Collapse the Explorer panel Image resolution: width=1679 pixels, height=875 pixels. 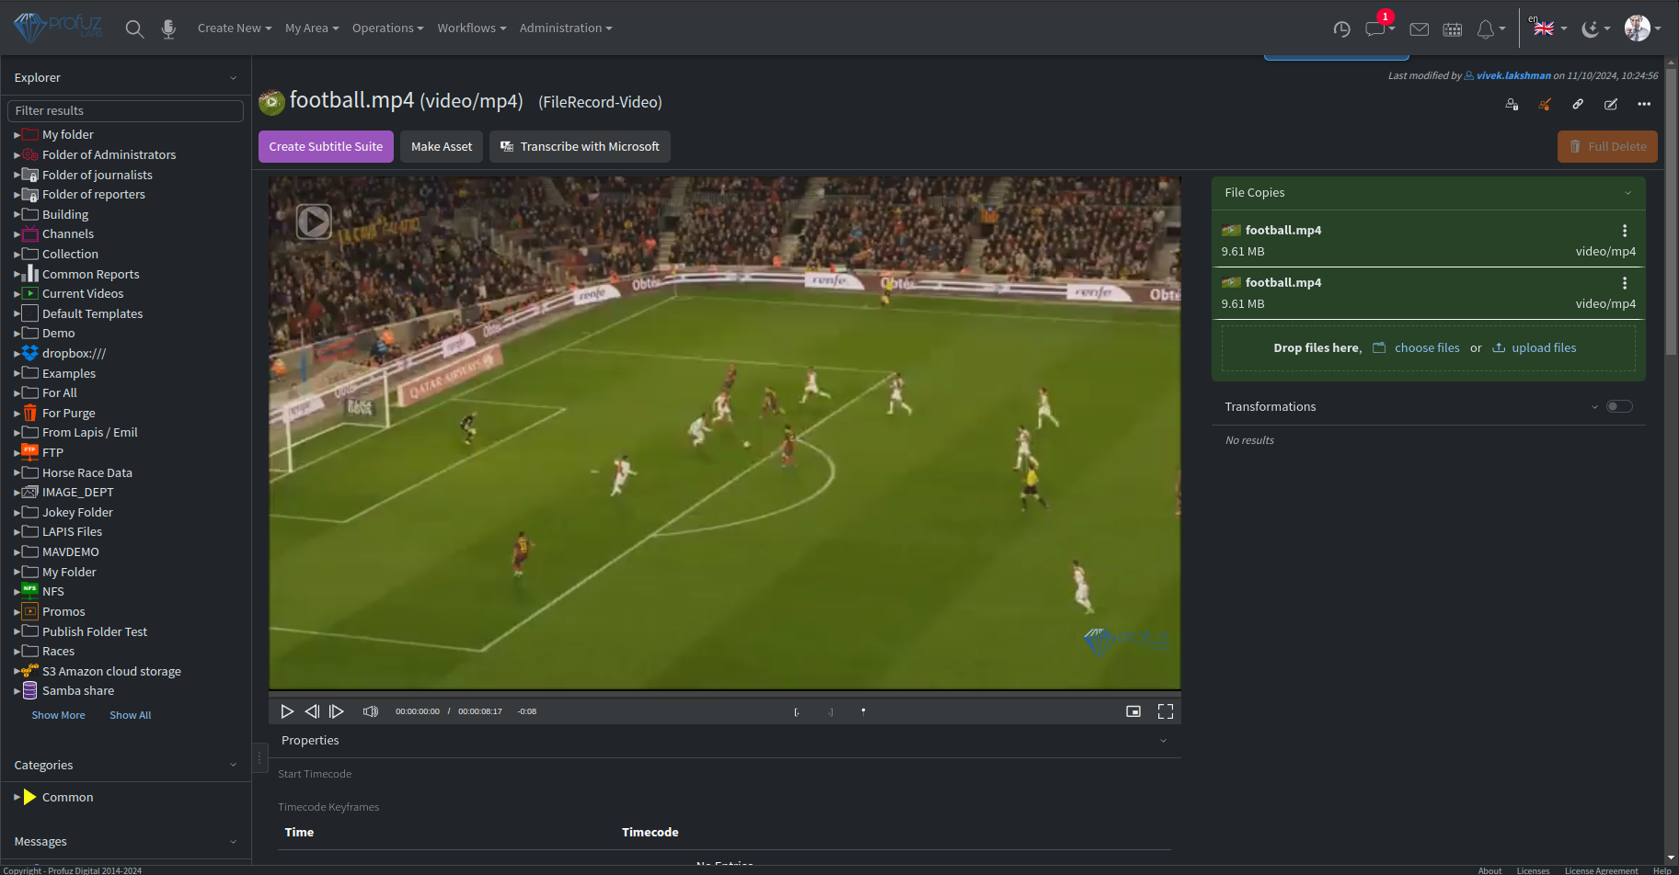[x=233, y=78]
